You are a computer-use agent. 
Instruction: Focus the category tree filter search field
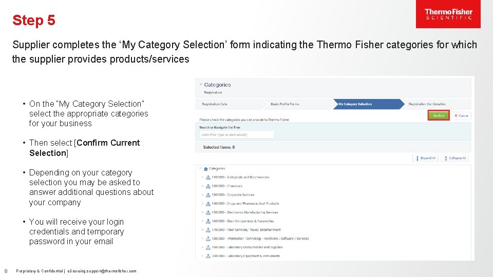(237, 135)
